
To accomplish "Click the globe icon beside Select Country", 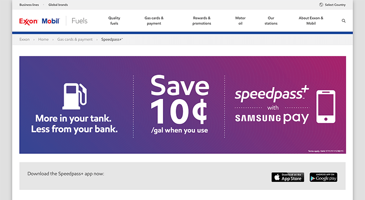I will (x=321, y=5).
